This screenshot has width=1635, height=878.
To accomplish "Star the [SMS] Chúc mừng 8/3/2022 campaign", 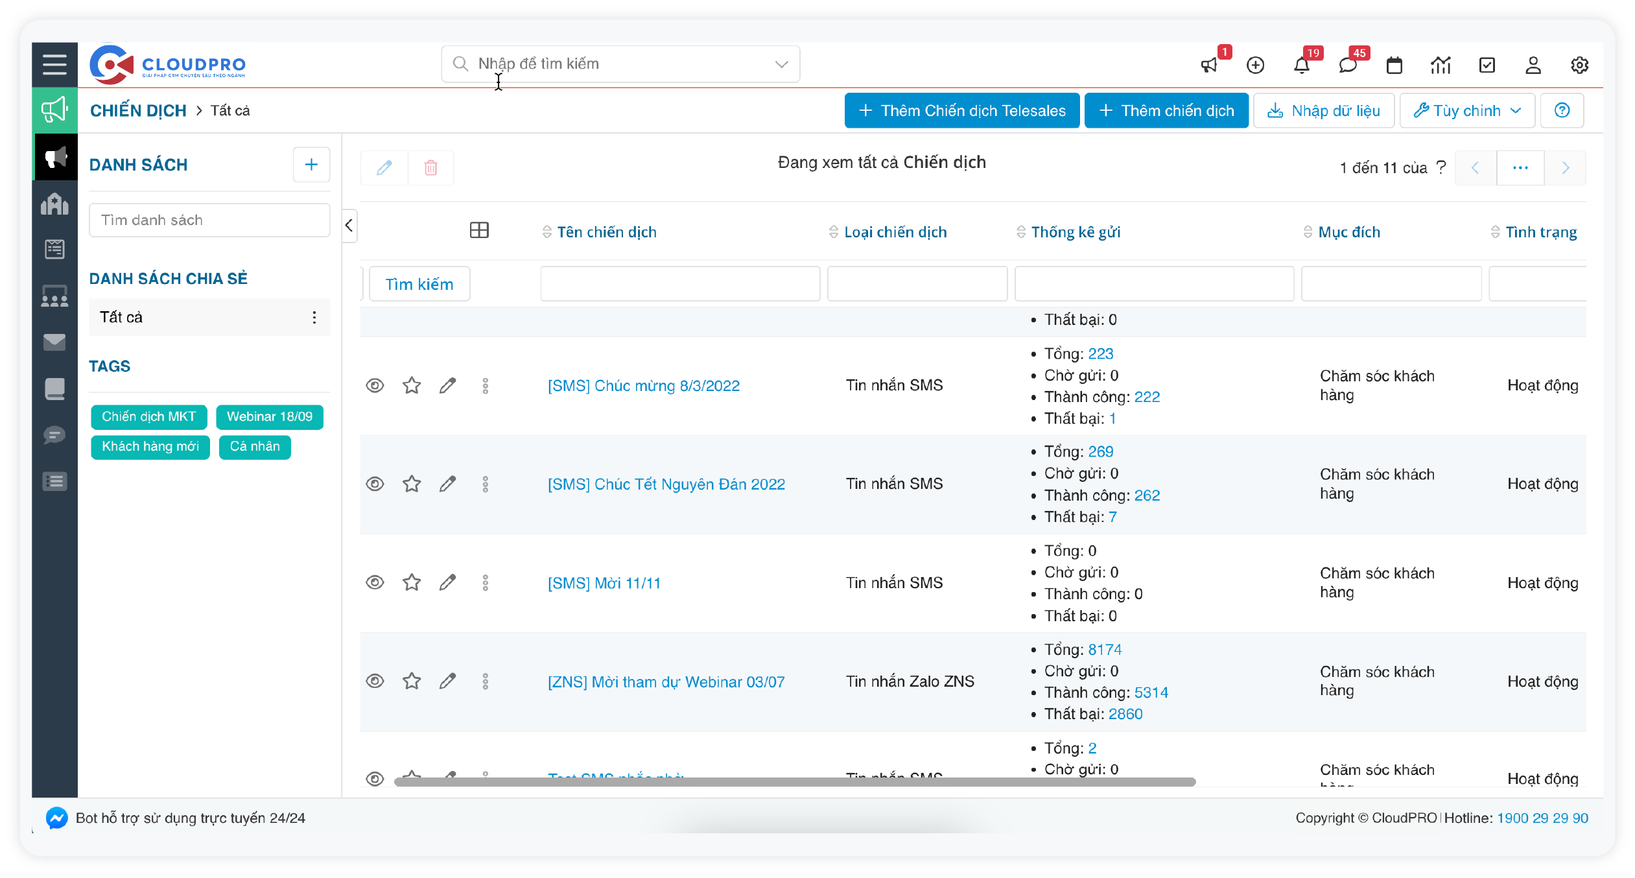I will coord(412,386).
